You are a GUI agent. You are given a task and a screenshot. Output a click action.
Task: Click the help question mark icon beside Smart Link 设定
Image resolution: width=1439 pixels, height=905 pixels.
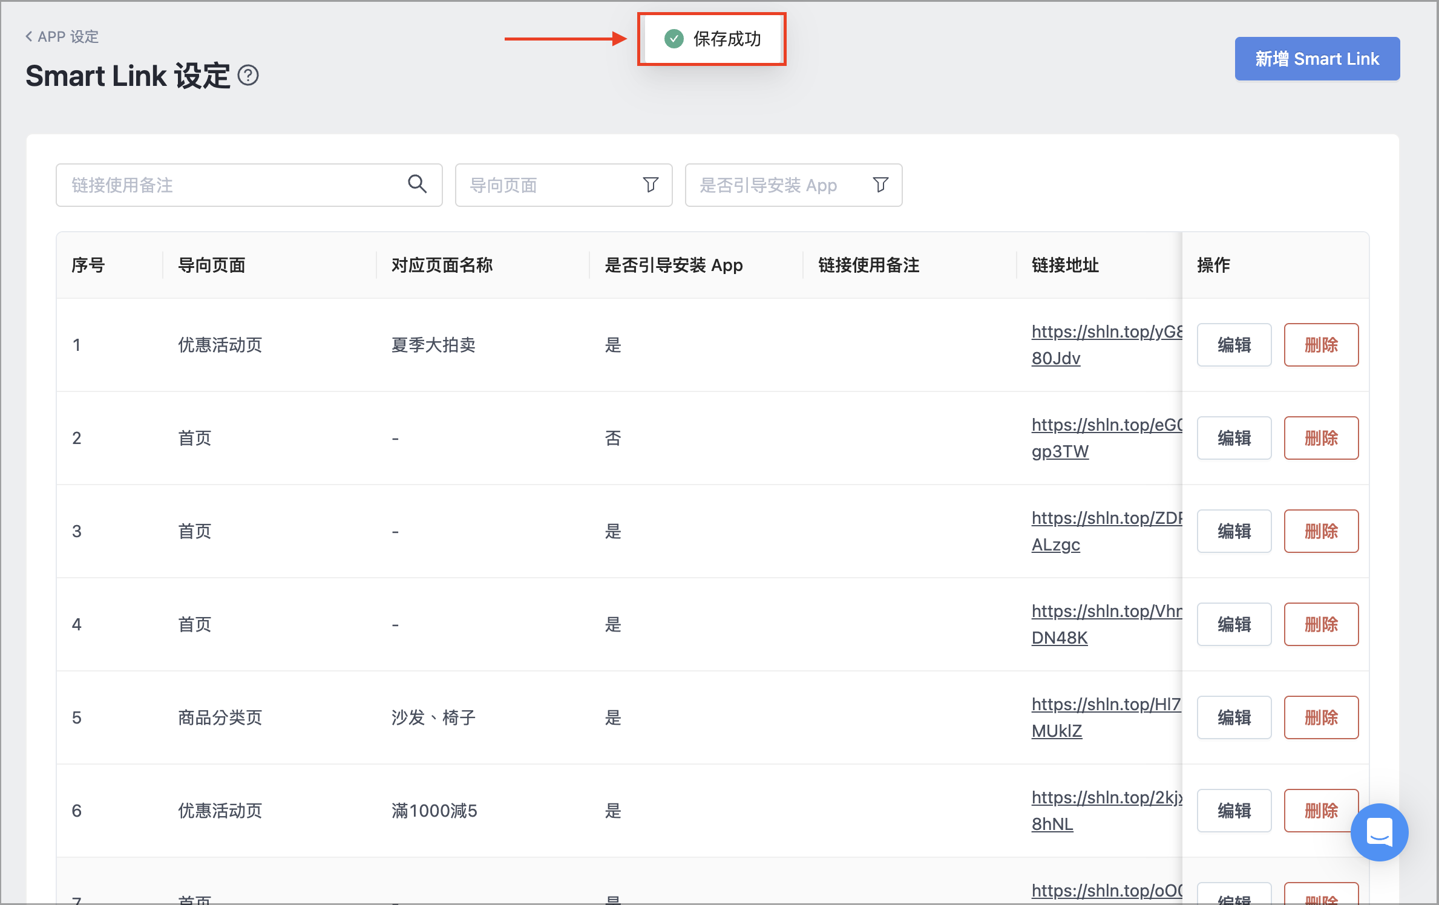click(248, 76)
